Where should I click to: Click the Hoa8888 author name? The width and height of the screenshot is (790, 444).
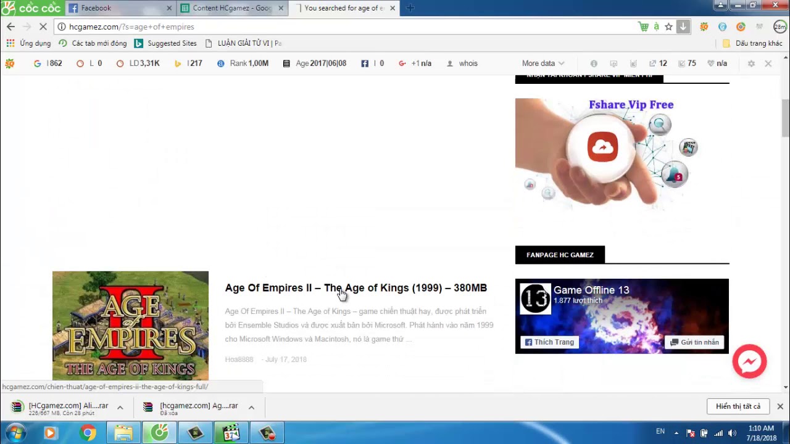239,360
